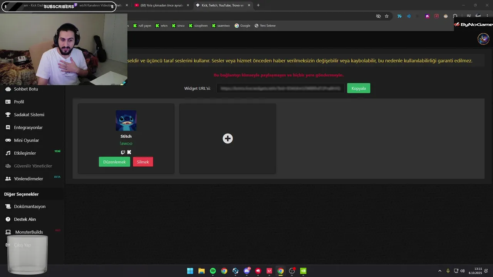Image resolution: width=493 pixels, height=277 pixels.
Task: Add new sound with plus card
Action: click(x=228, y=138)
